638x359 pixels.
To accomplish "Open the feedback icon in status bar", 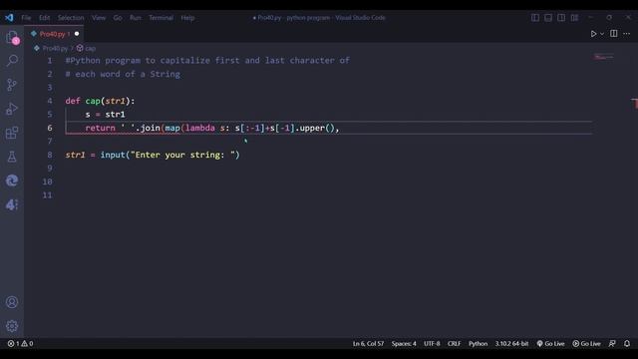I will [612, 343].
